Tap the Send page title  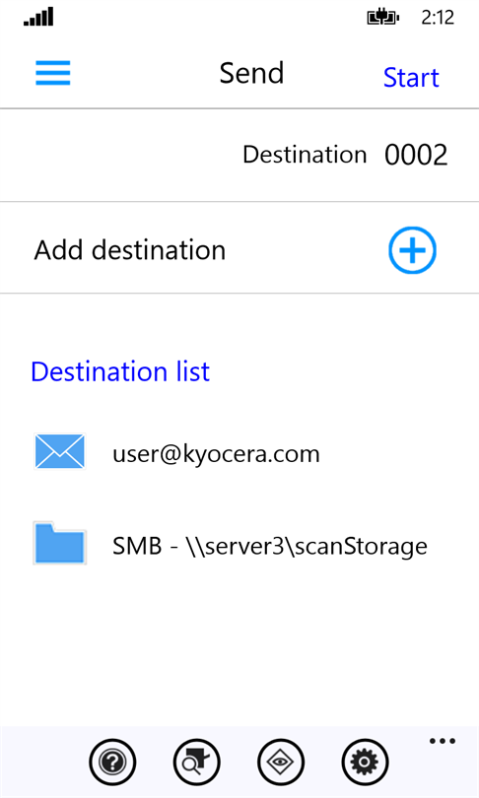tap(251, 73)
